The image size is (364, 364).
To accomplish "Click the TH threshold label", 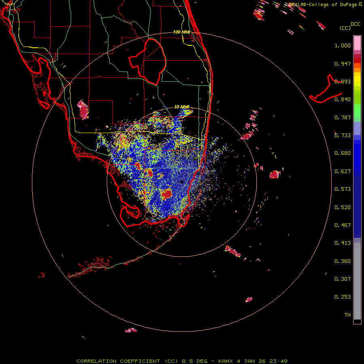I will (347, 315).
